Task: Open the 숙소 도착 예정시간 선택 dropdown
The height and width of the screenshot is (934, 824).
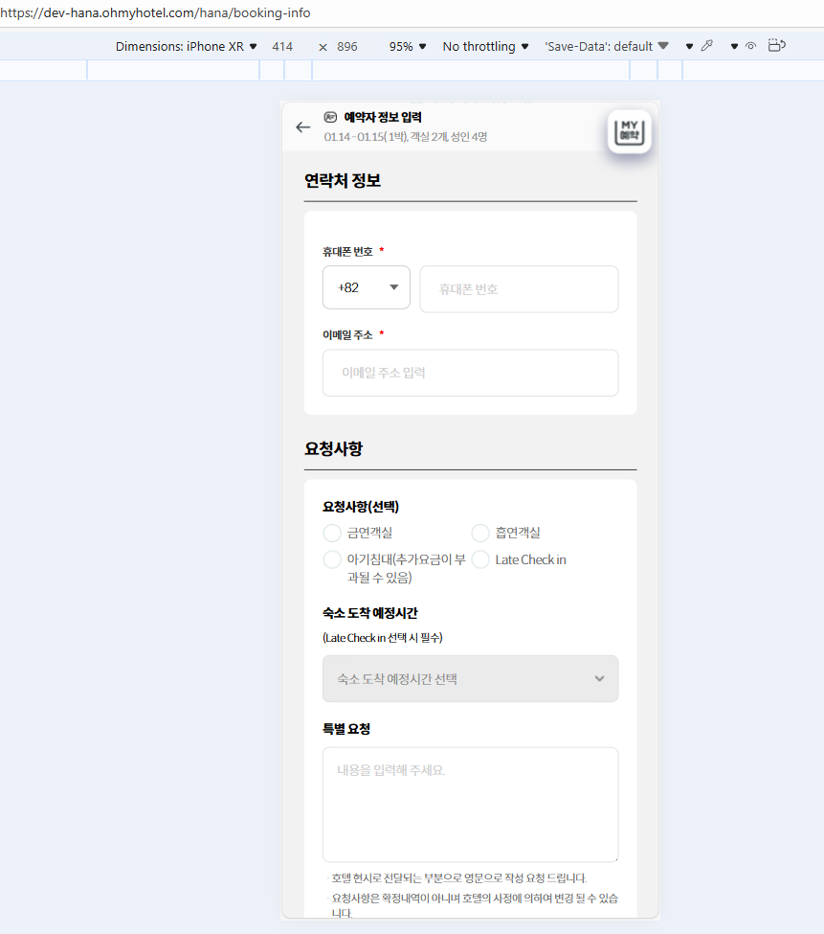Action: click(471, 679)
